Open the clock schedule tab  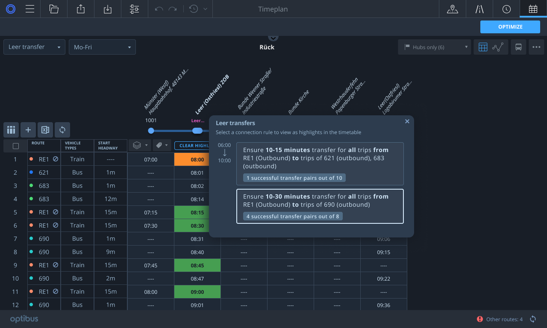(x=506, y=9)
